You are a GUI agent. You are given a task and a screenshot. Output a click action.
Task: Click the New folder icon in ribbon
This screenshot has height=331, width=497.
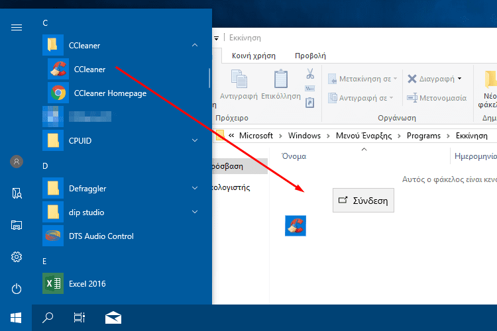coord(490,79)
